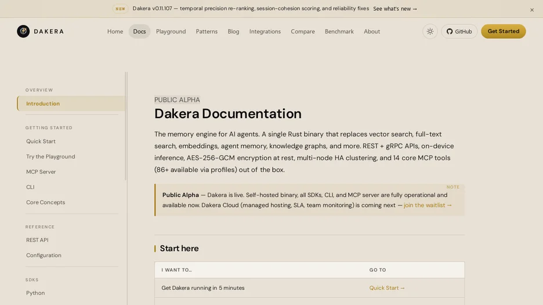Click the sidebar vertical scrollbar
The image size is (543, 305).
pos(126,126)
